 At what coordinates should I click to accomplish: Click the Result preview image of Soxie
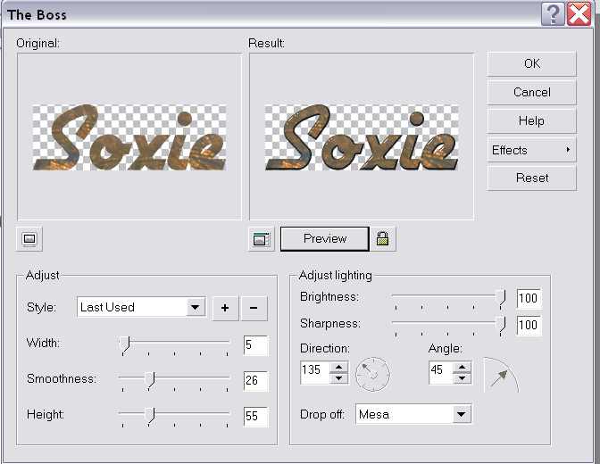pyautogui.click(x=362, y=140)
